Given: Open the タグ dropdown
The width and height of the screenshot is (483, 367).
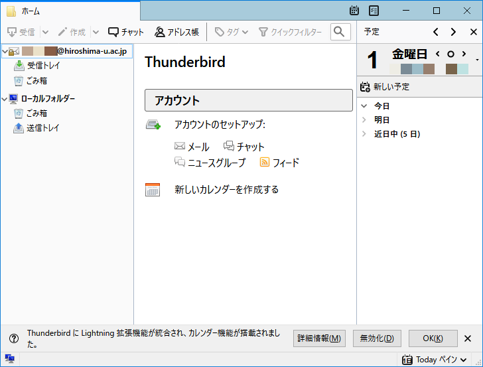Looking at the screenshot, I should [232, 32].
